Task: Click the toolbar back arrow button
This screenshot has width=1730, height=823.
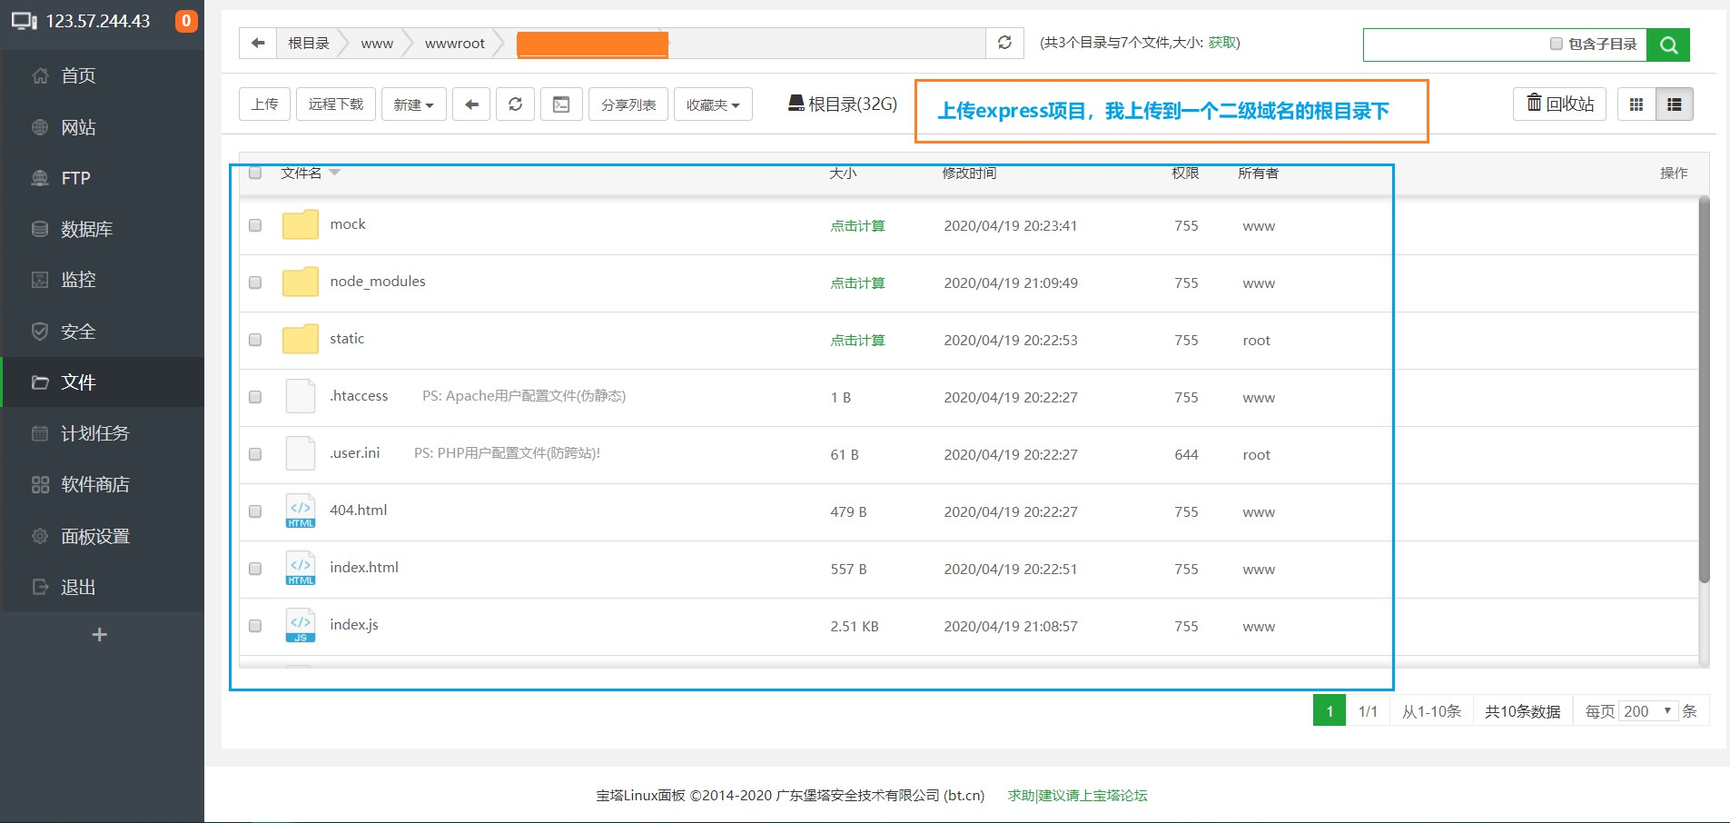Action: (x=471, y=104)
